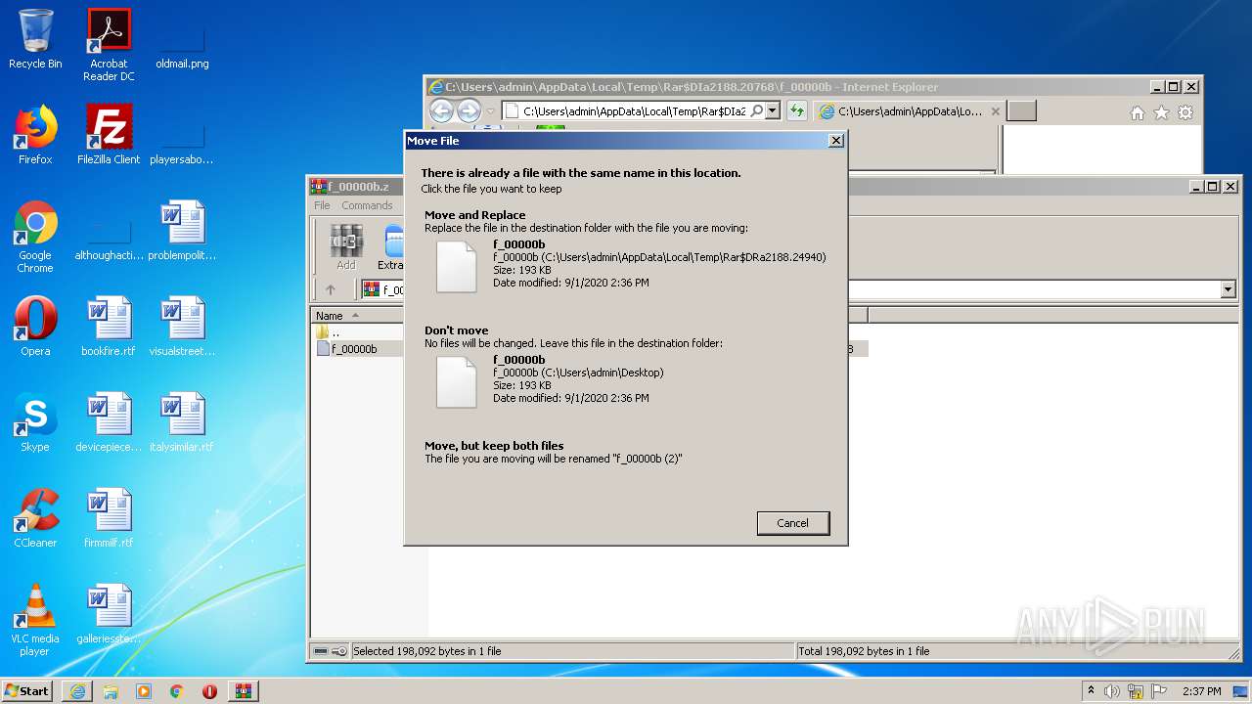Open IE recent pages dropdown arrow
This screenshot has height=704, width=1252.
click(491, 111)
